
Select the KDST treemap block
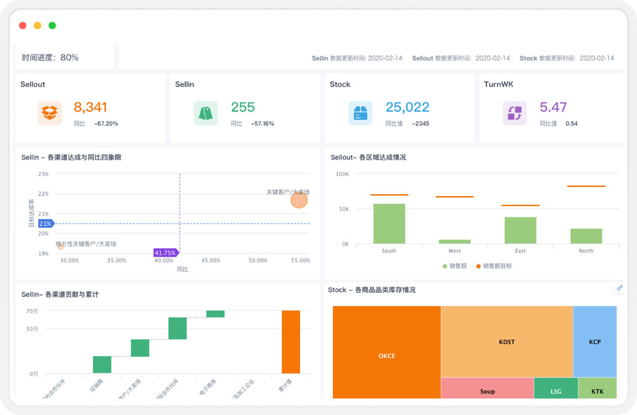click(507, 342)
